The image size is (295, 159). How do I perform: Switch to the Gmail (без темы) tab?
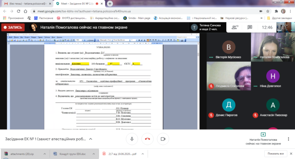(27, 3)
